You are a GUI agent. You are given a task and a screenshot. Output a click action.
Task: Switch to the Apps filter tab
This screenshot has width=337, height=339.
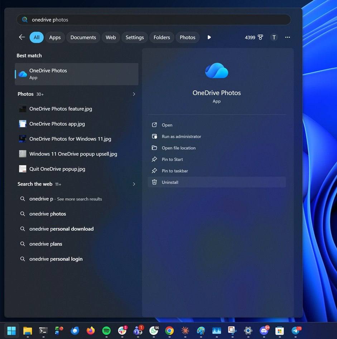pyautogui.click(x=55, y=37)
